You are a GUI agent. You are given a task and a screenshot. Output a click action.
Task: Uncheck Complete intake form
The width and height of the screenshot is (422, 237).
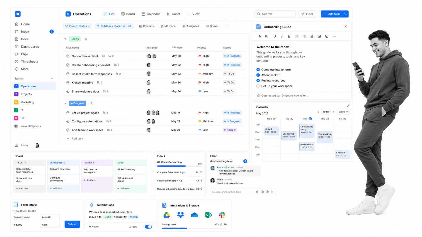[258, 70]
